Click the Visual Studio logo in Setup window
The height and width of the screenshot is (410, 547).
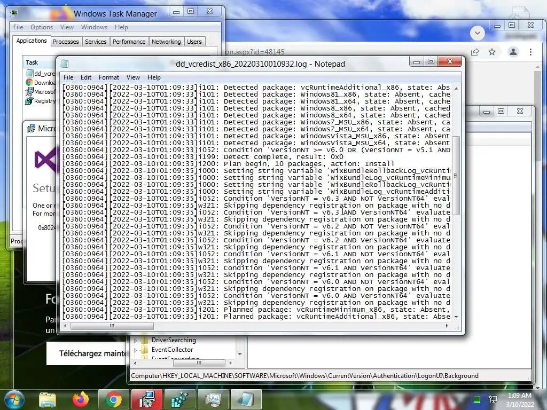coord(45,160)
